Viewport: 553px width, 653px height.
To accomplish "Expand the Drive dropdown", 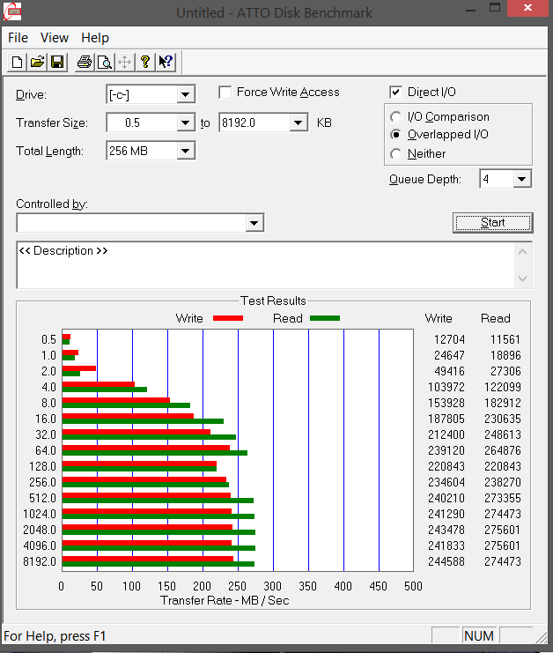I will pos(185,94).
